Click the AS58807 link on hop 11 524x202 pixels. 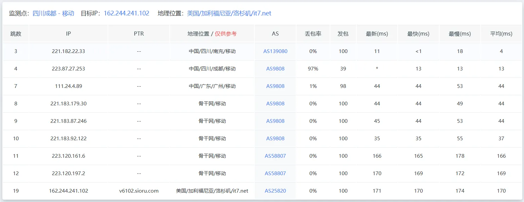pyautogui.click(x=275, y=156)
